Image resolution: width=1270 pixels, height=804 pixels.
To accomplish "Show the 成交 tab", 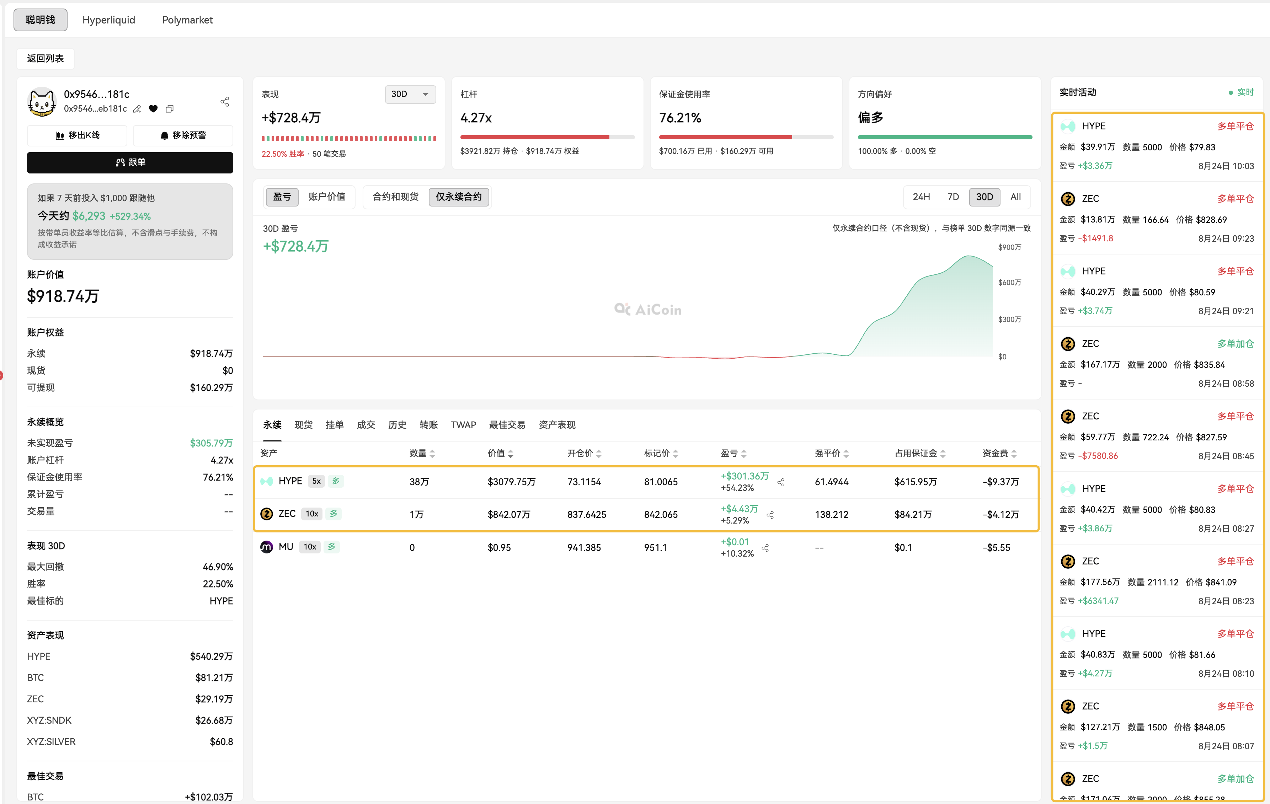I will (366, 425).
